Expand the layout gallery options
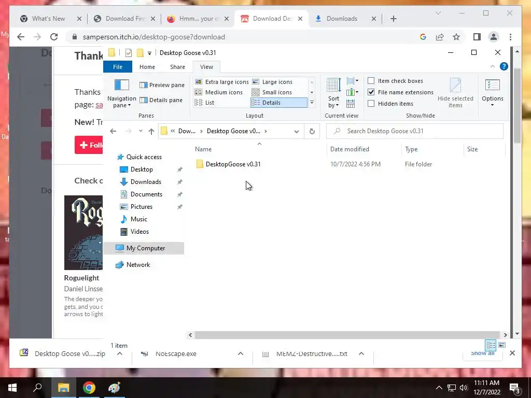 tap(312, 103)
